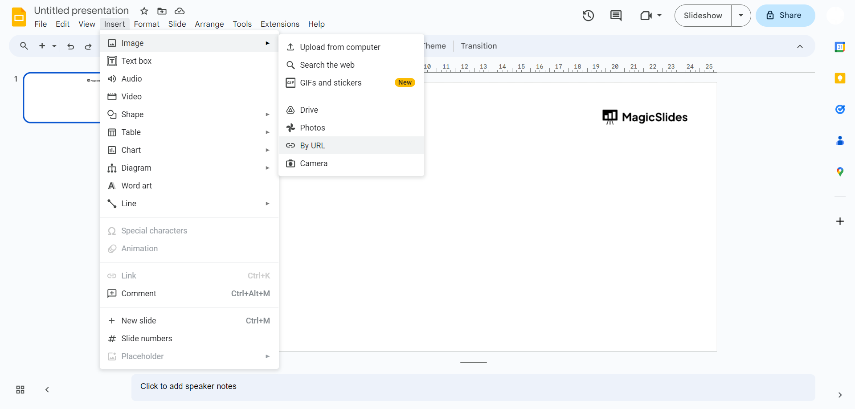Open the Arrange menu
Screen dimensions: 855x409
tap(209, 24)
